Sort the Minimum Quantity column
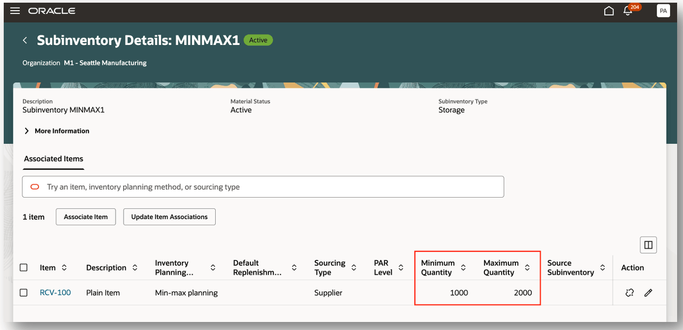The image size is (683, 330). [x=462, y=267]
